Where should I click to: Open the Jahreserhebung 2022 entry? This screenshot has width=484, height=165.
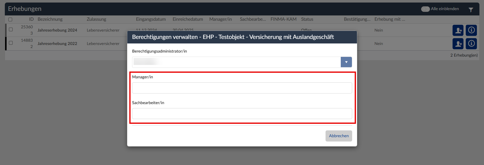click(x=57, y=44)
